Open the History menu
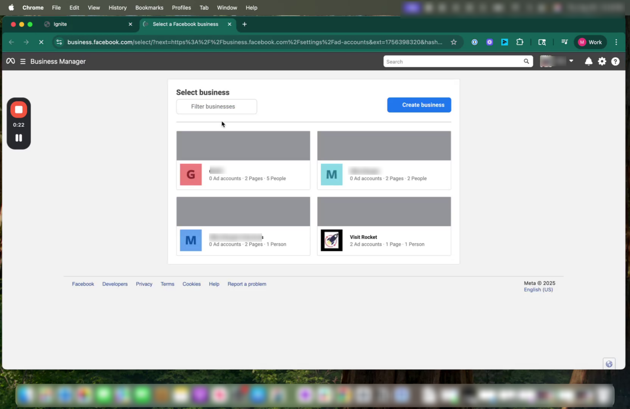Screen dimensions: 630x409 [x=118, y=8]
